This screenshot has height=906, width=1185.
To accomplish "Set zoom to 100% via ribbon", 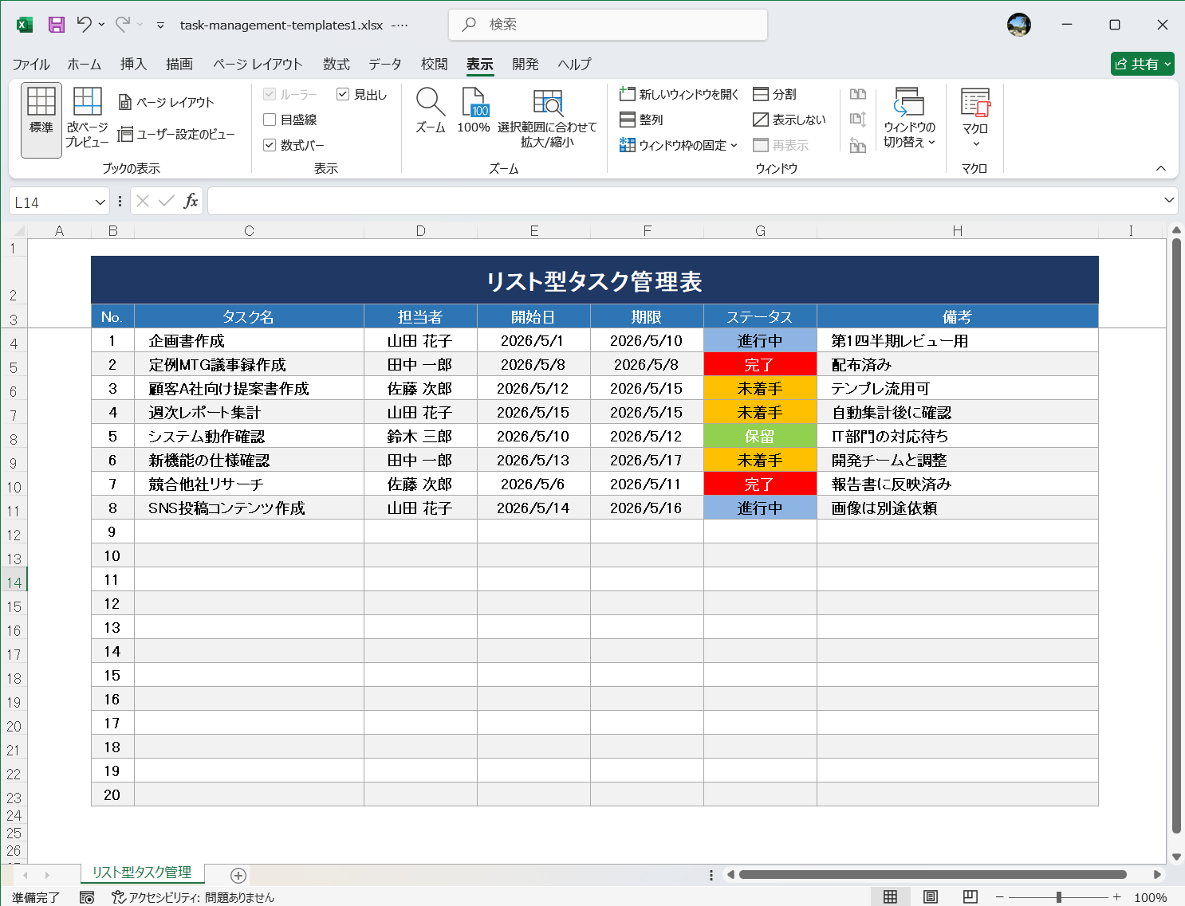I will pyautogui.click(x=474, y=112).
